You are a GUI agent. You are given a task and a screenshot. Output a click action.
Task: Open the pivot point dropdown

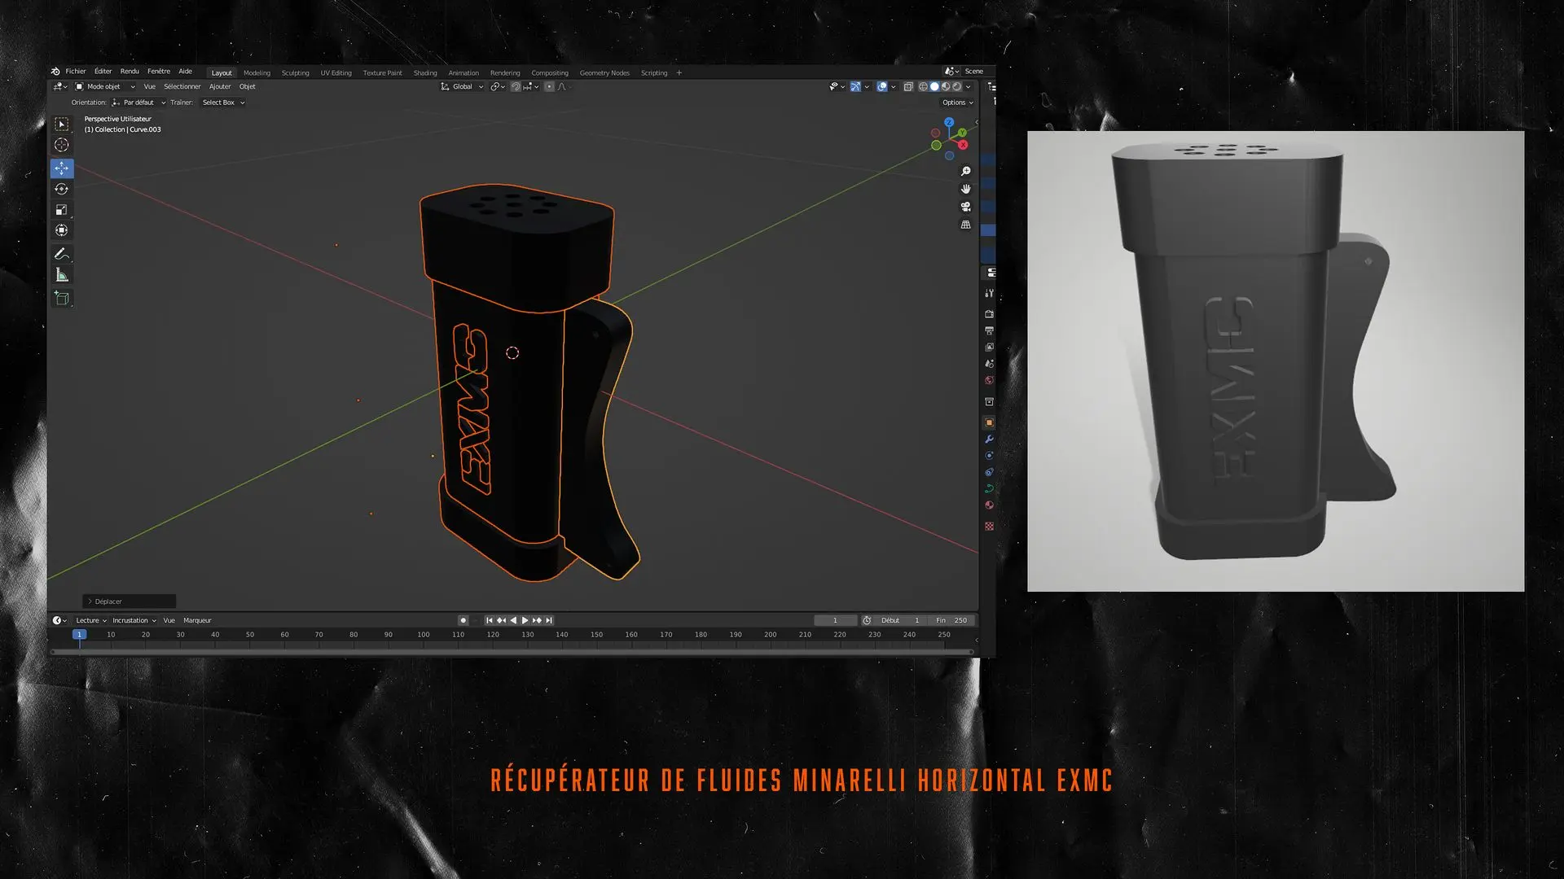tap(497, 86)
